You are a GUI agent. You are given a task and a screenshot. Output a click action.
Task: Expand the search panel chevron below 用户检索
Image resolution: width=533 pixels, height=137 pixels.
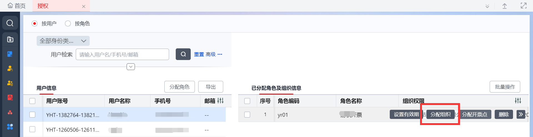pyautogui.click(x=131, y=67)
